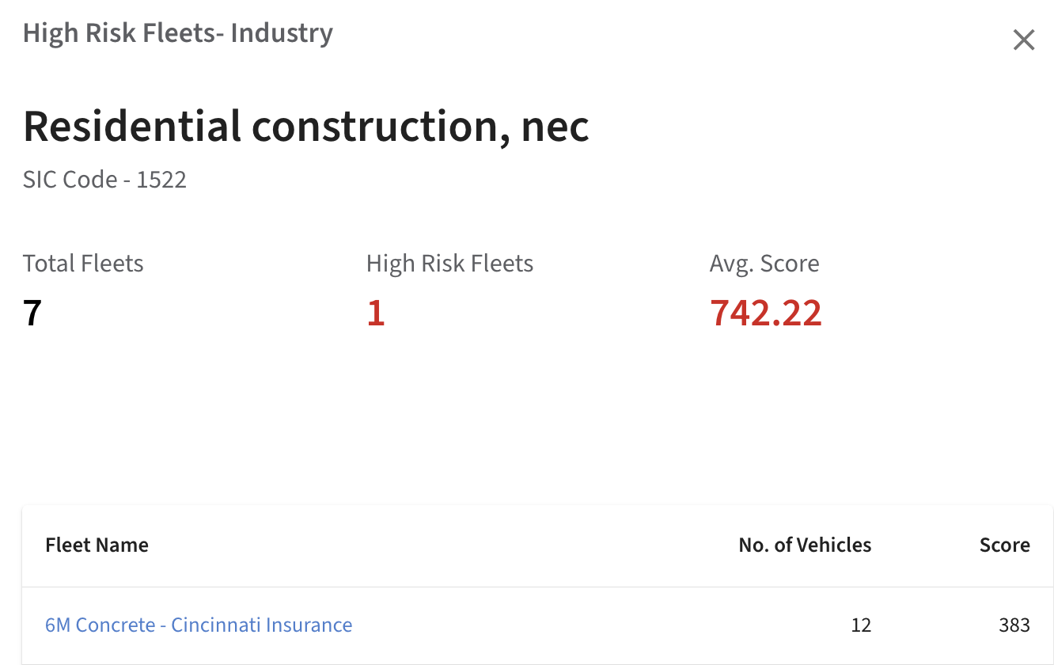Click the Residential construction, nec heading
Image resolution: width=1054 pixels, height=665 pixels.
point(306,127)
